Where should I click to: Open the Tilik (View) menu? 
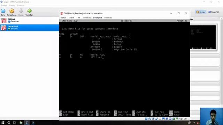click(x=78, y=18)
